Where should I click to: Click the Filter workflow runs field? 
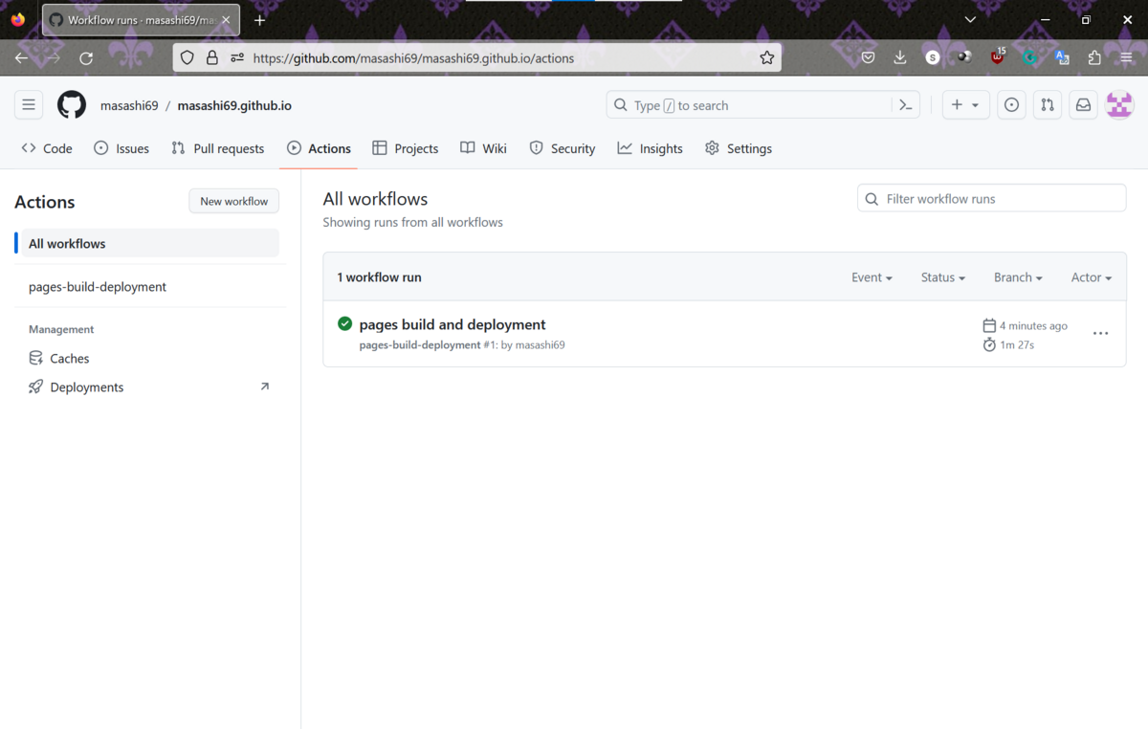click(x=991, y=198)
